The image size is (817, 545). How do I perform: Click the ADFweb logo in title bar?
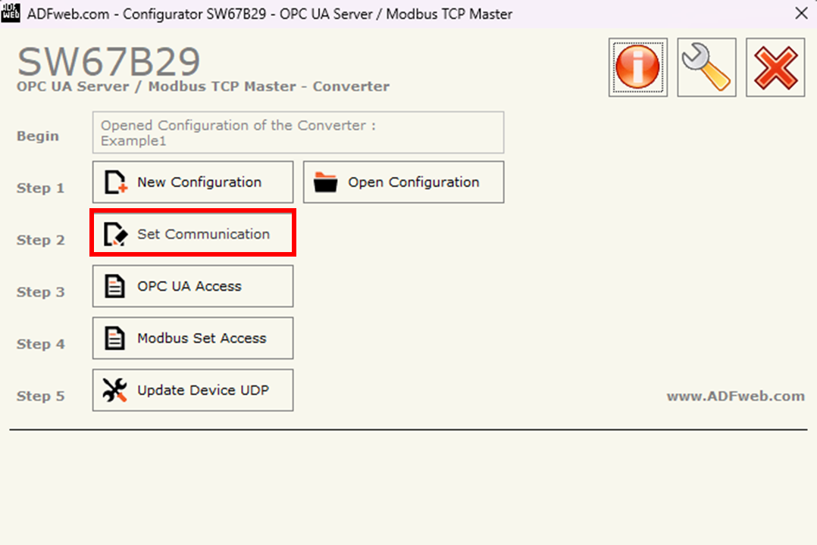tap(11, 13)
